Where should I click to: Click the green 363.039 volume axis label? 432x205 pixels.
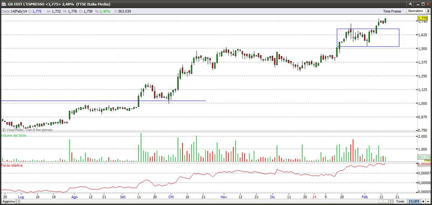click(424, 157)
